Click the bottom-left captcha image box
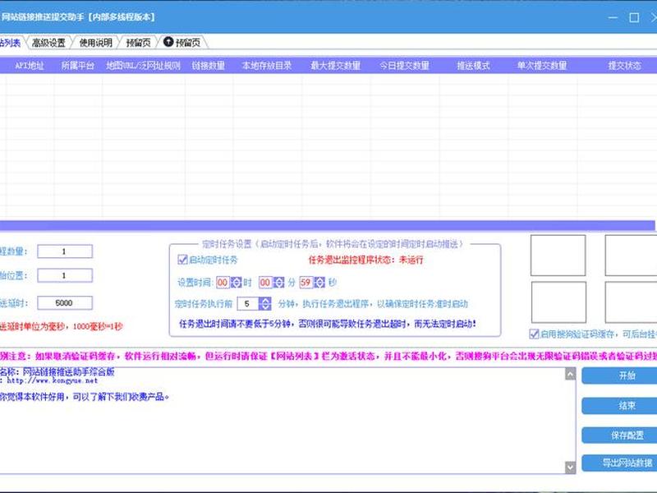This screenshot has width=657, height=493. [x=558, y=302]
